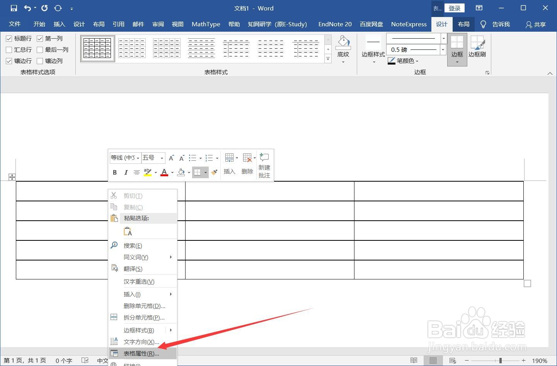Click the Read Mode view icon in status bar

point(414,361)
